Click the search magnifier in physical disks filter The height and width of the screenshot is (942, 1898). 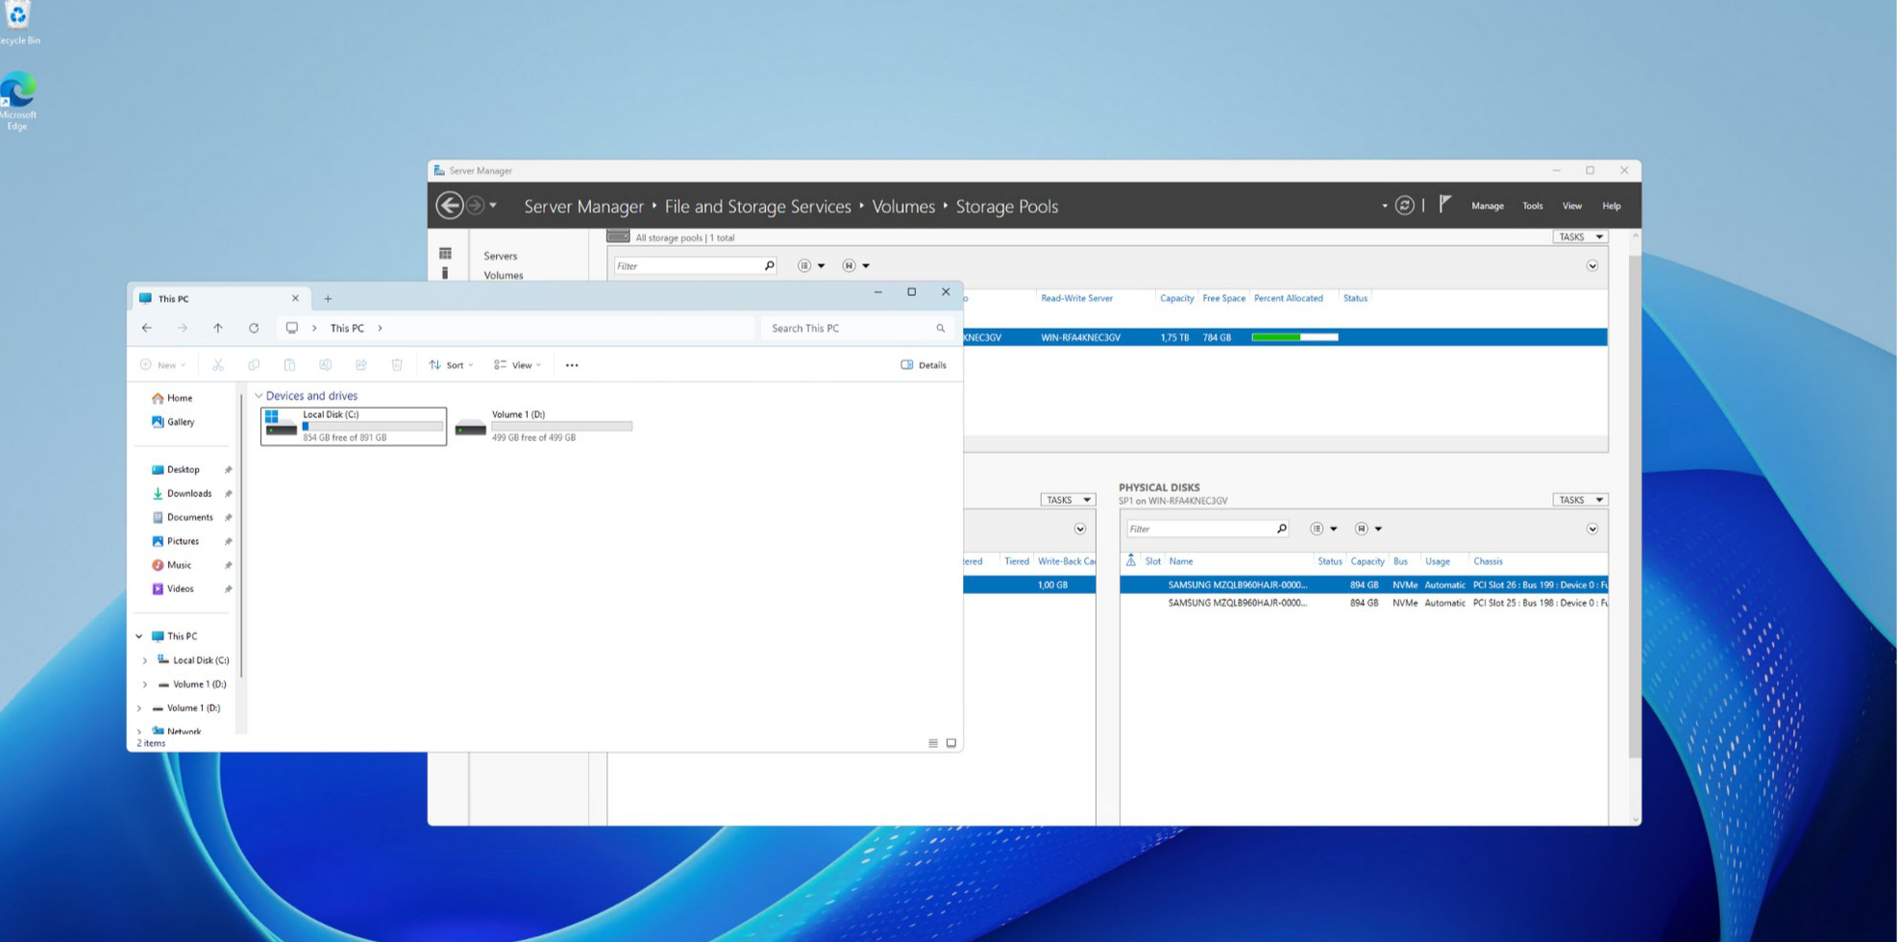click(x=1281, y=529)
